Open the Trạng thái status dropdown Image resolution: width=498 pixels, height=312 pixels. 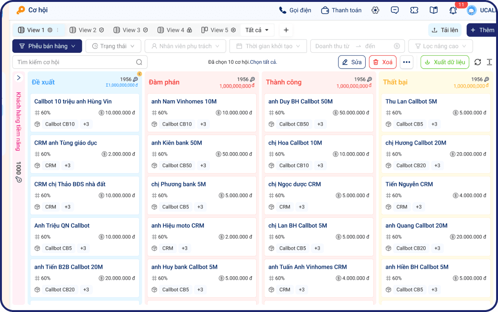point(112,46)
